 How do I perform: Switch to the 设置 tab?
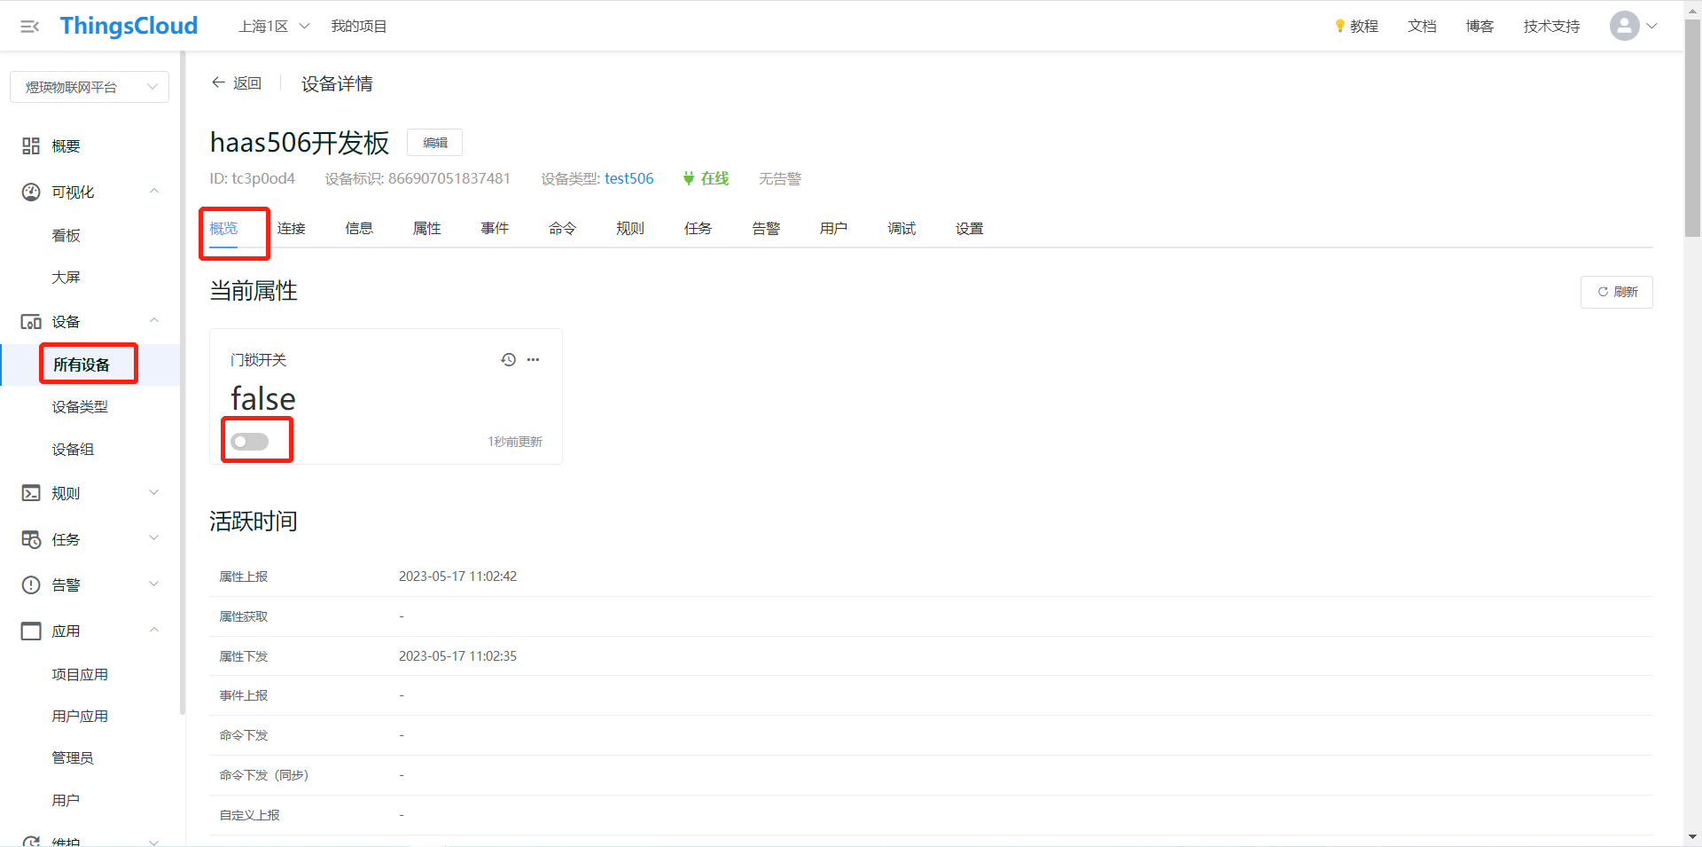click(x=970, y=229)
